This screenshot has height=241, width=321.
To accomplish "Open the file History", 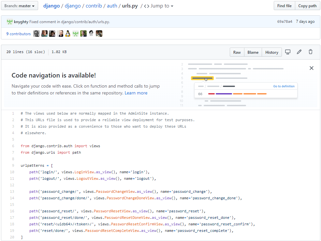I will pos(272,52).
